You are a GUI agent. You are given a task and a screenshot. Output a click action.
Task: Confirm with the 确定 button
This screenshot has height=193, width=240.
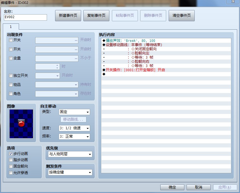[172, 187]
